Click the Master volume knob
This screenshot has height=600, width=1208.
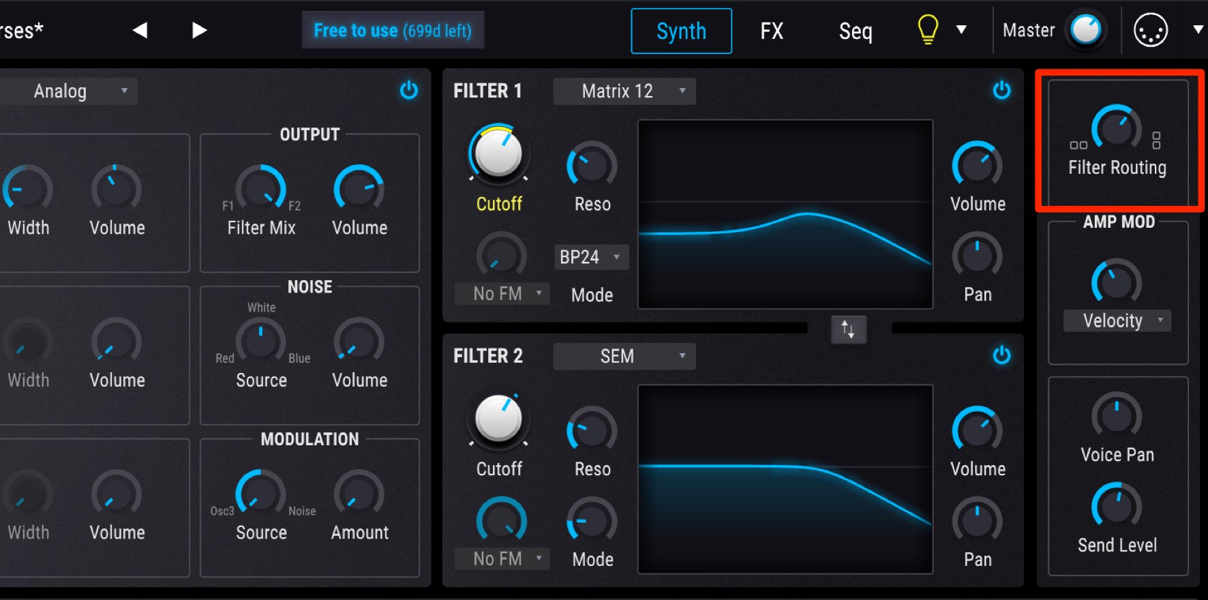tap(1086, 30)
